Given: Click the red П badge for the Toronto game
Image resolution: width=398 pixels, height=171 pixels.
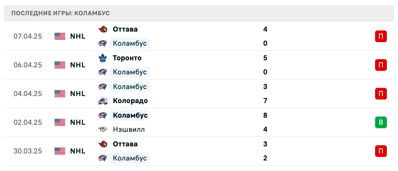Looking at the screenshot, I should pos(381,65).
